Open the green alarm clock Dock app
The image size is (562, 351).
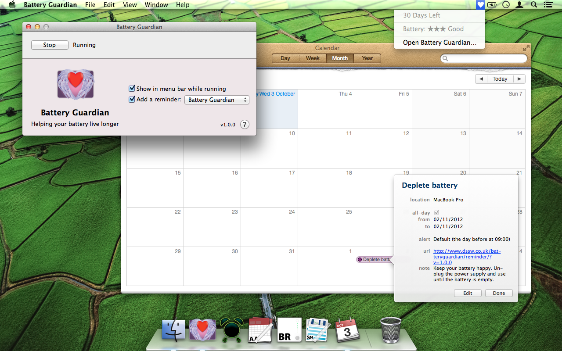[231, 330]
